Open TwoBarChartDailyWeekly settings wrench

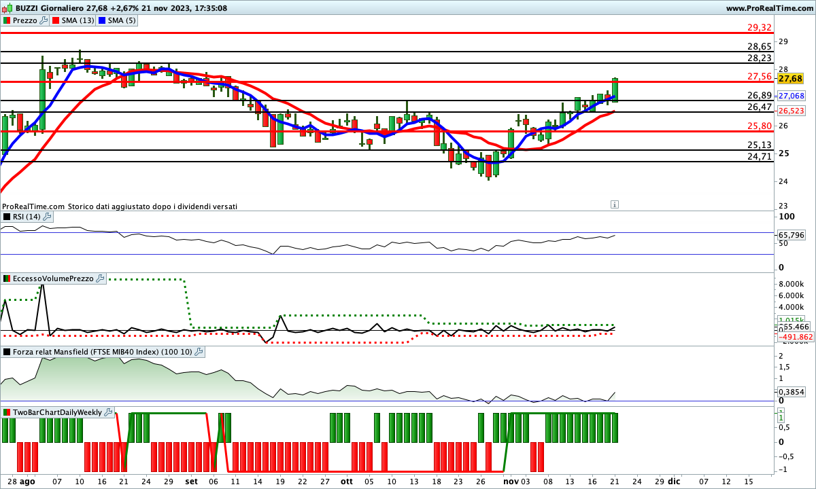pyautogui.click(x=109, y=412)
